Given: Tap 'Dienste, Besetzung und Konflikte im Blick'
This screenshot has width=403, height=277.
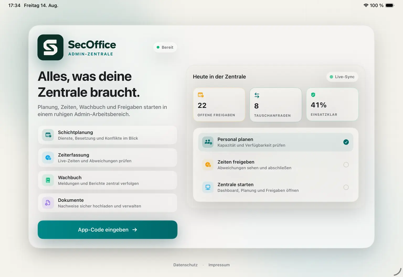Looking at the screenshot, I should point(98,138).
